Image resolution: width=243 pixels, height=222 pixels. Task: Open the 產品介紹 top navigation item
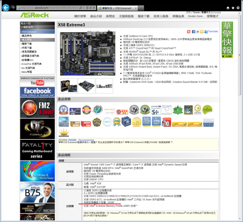coord(96,16)
